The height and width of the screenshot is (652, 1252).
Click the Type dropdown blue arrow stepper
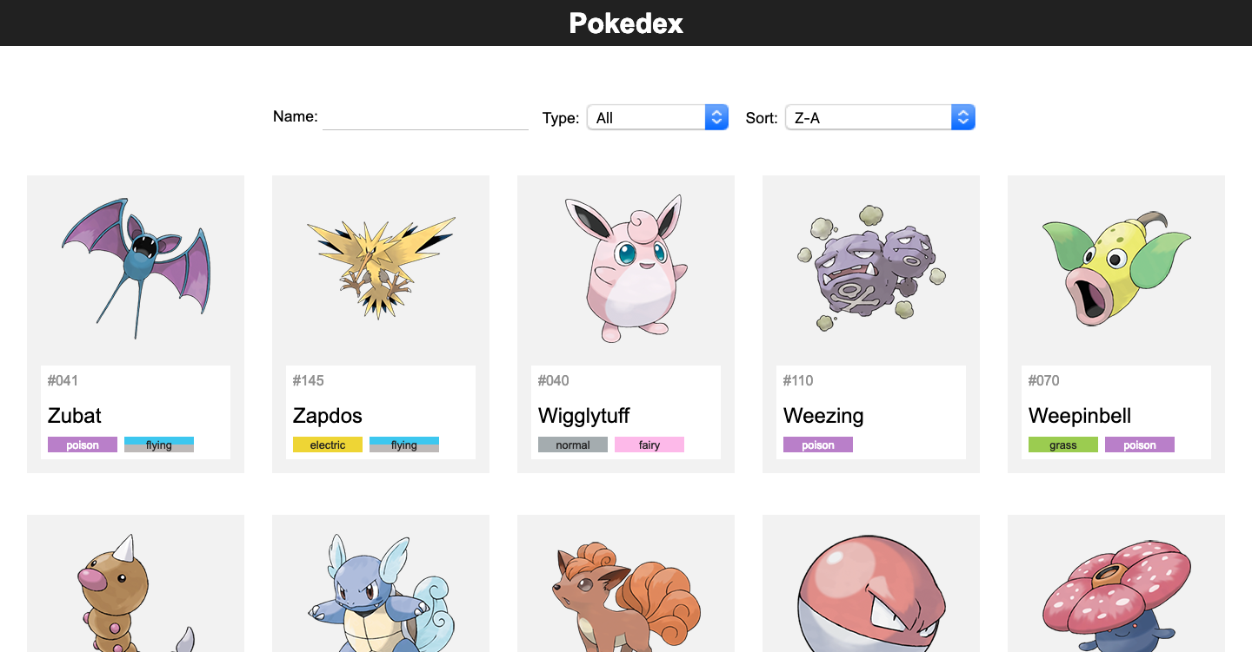[716, 117]
